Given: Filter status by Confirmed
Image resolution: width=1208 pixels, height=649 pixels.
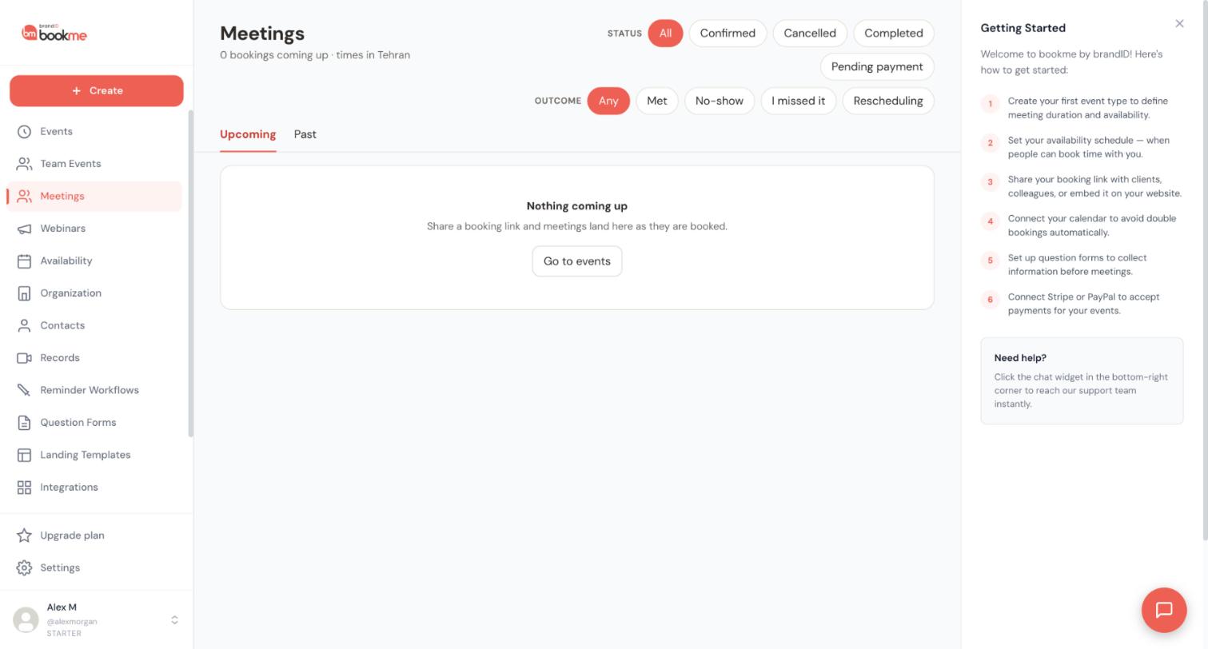Looking at the screenshot, I should 728,34.
